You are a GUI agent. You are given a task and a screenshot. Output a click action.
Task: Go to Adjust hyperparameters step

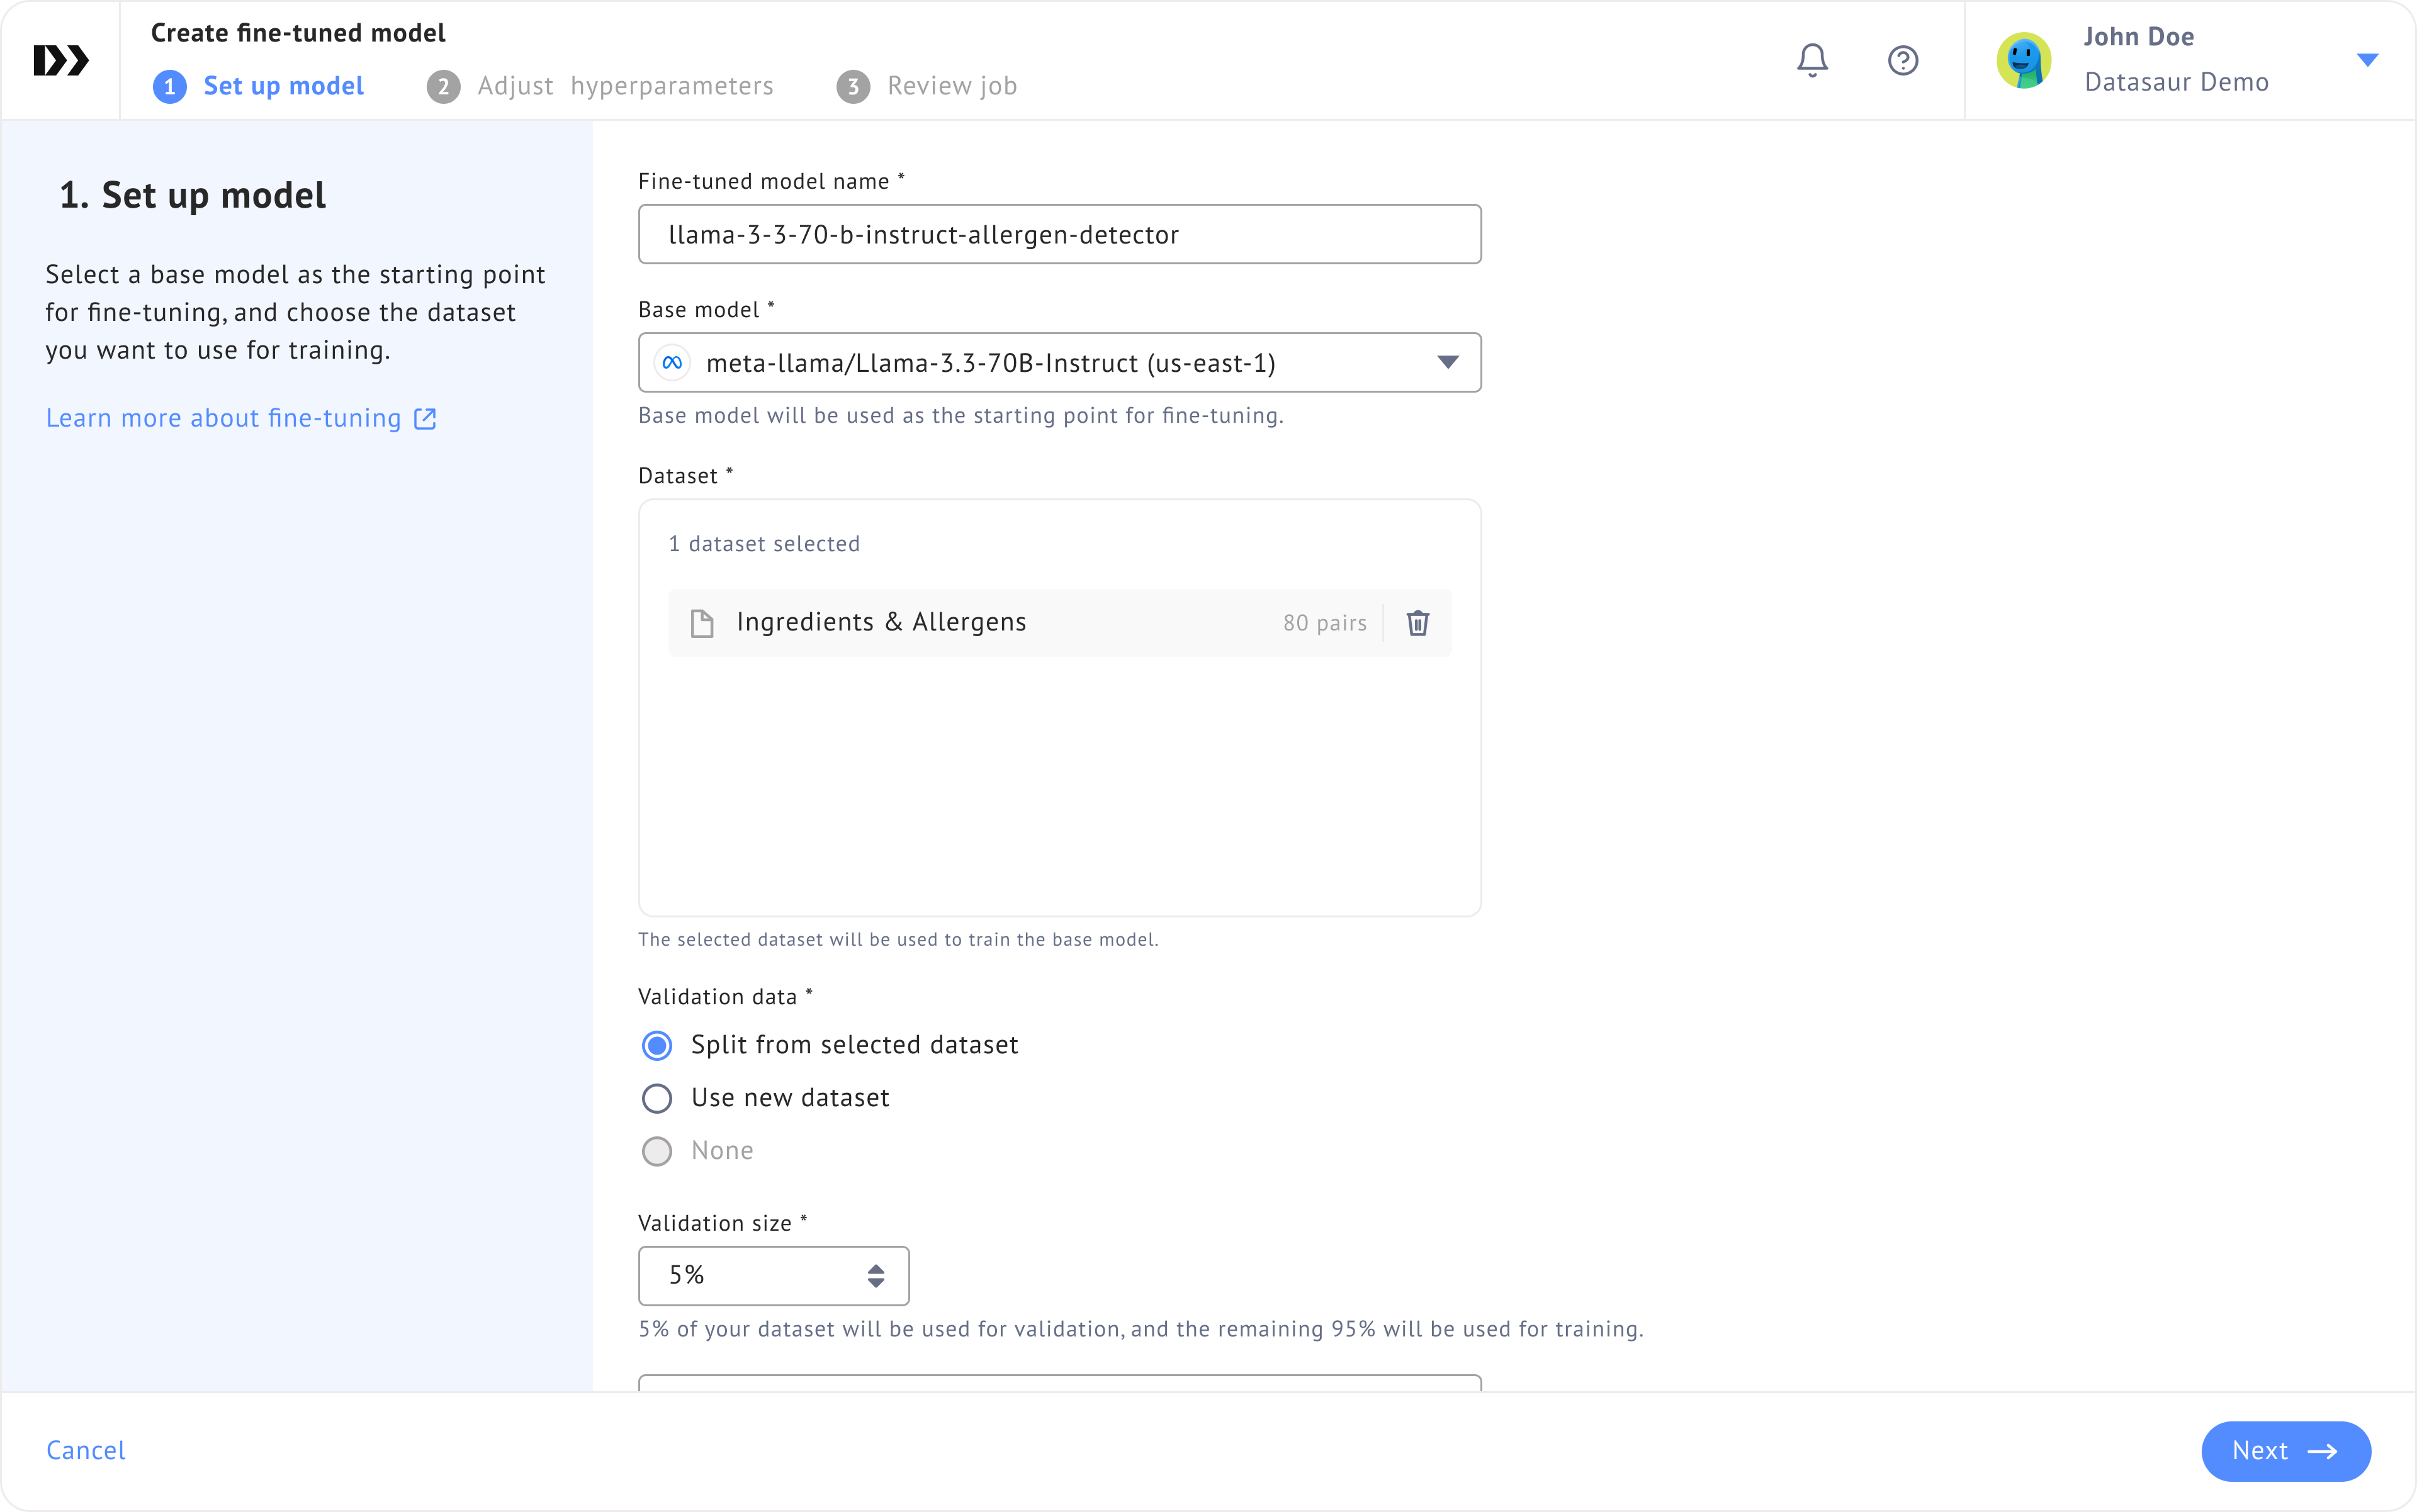coord(600,86)
